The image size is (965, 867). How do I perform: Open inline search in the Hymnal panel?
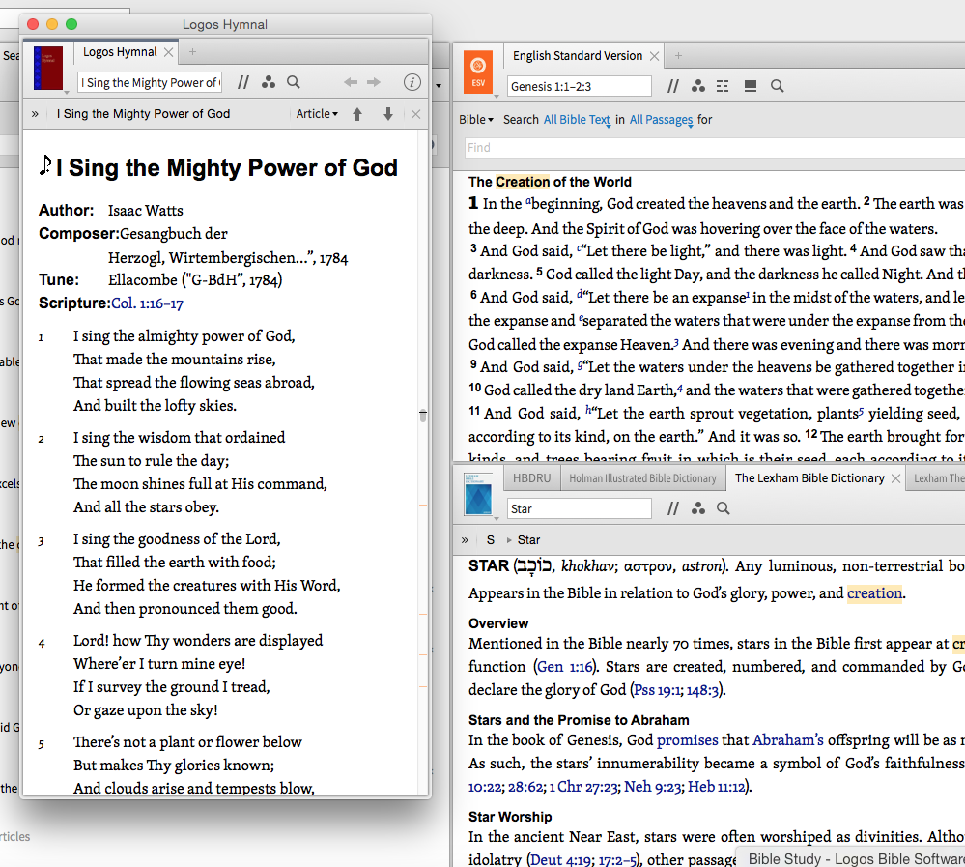coord(294,82)
